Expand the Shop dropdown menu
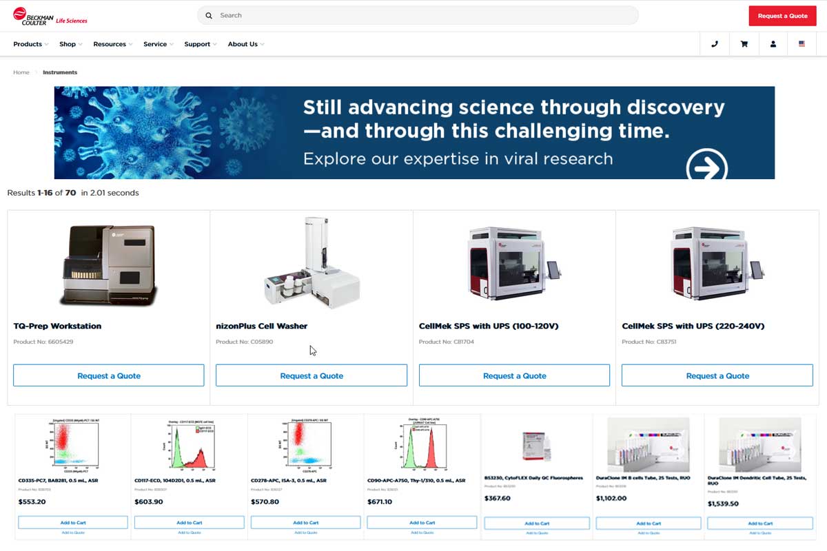 point(70,44)
